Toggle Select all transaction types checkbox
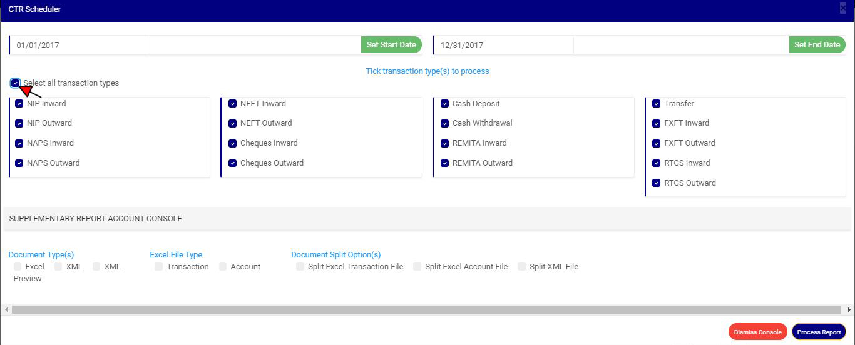This screenshot has height=345, width=855. click(16, 83)
